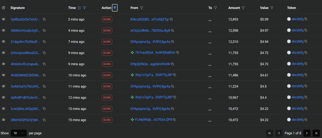Copy abcdefg token in $5.09 row
Viewport: 322px width, 138px height.
[x=306, y=19]
